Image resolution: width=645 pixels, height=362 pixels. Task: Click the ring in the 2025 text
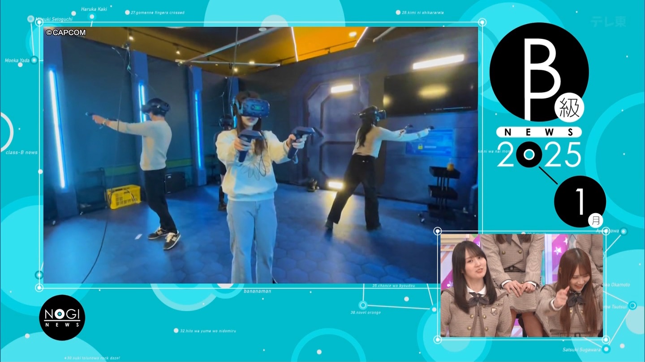point(529,155)
